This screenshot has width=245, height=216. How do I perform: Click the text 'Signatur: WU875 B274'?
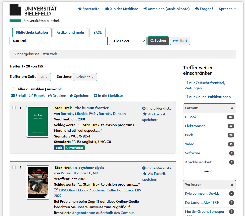[72, 136]
